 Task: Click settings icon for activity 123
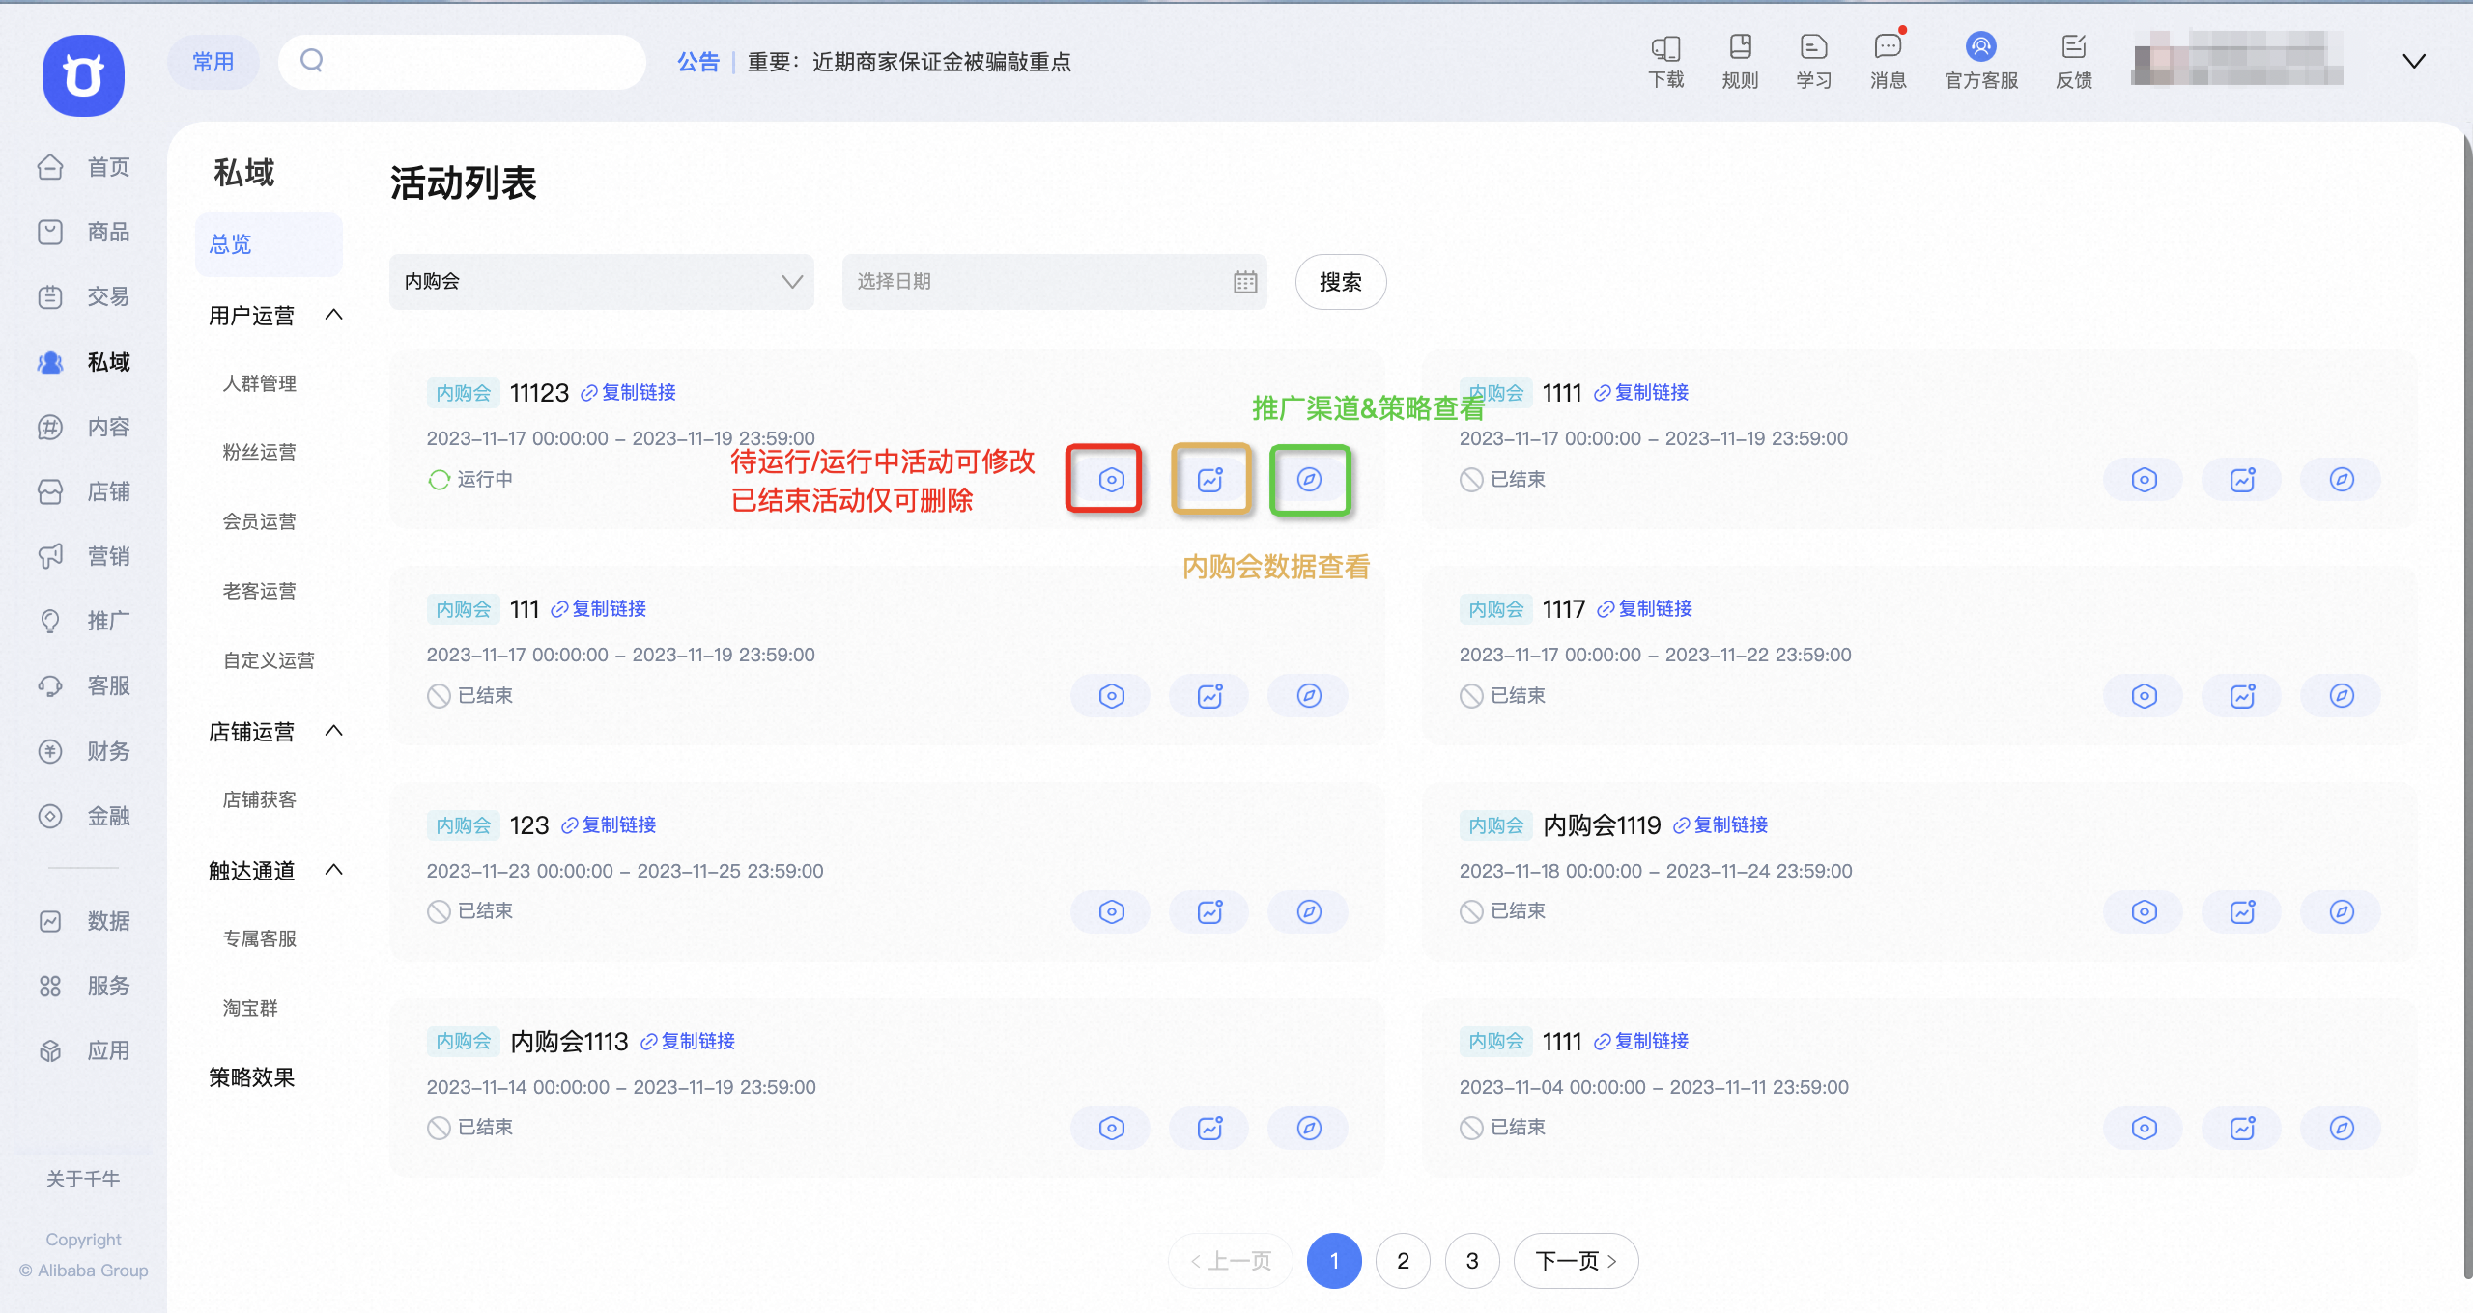(1111, 912)
